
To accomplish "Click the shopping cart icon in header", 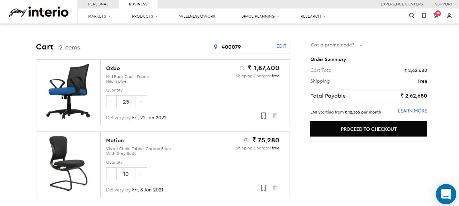I will tap(436, 16).
